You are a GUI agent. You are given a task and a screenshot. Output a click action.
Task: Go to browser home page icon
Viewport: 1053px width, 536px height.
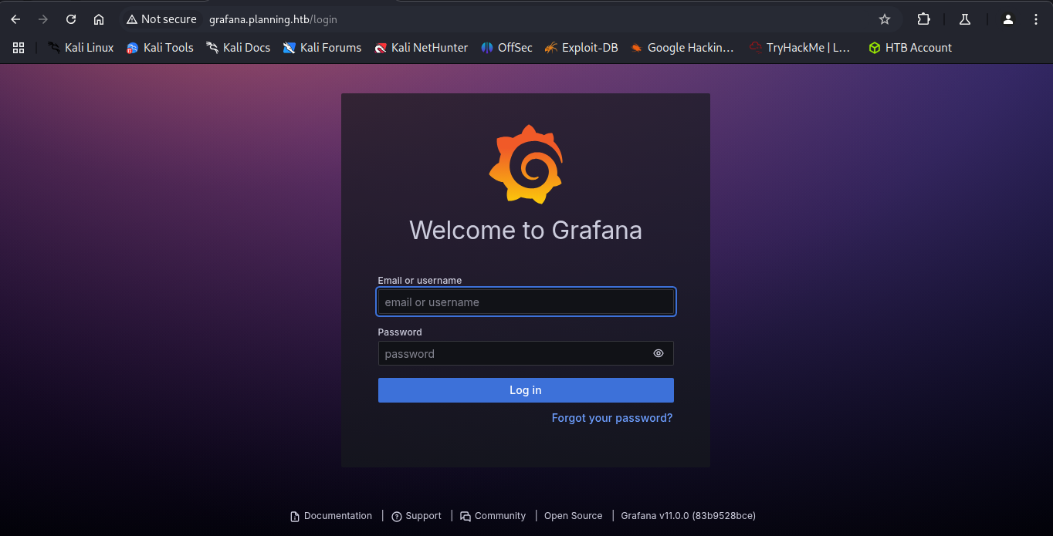pyautogui.click(x=99, y=19)
